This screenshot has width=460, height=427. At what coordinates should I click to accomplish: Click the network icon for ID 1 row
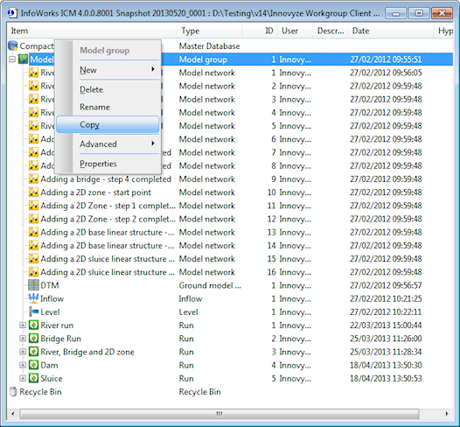point(33,73)
